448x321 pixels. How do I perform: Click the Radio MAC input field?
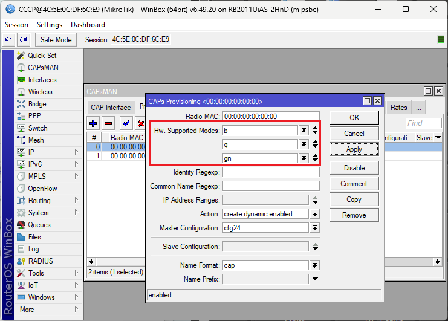coord(271,117)
